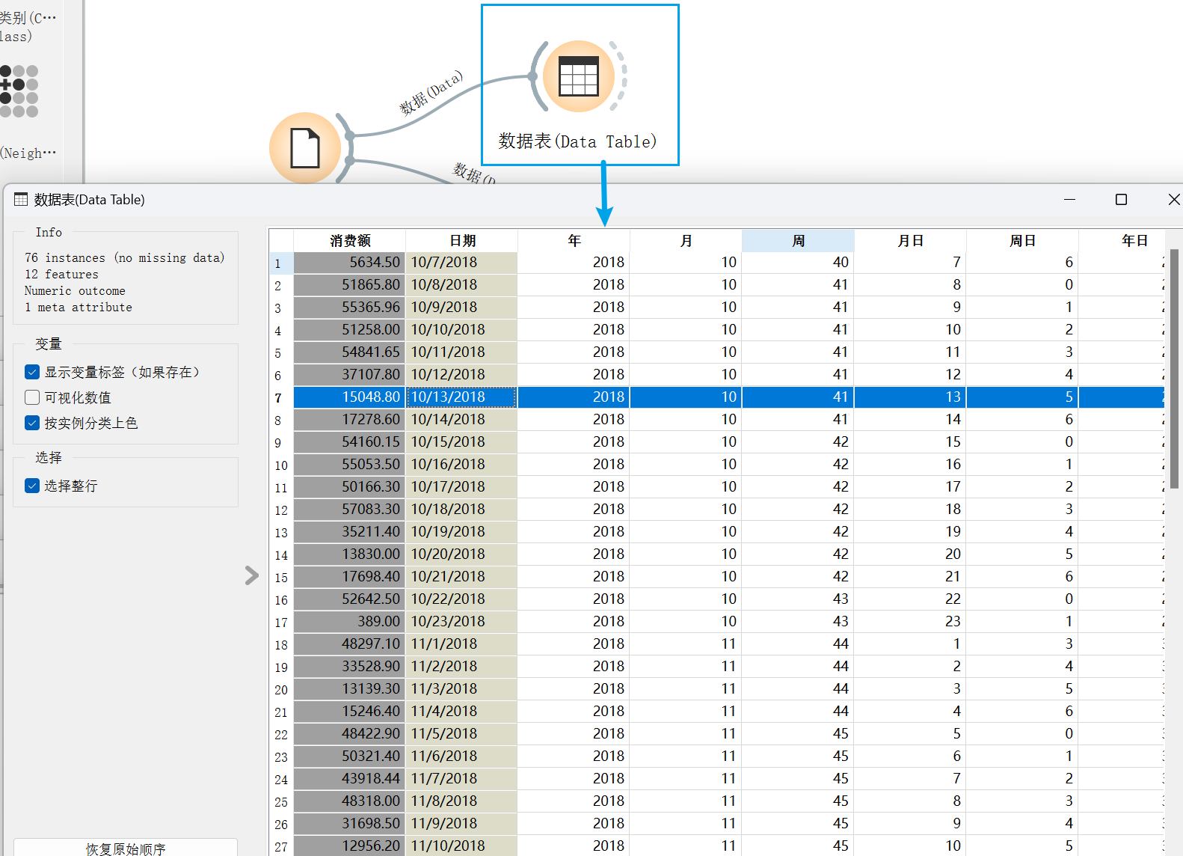Click the File widget node on canvas
This screenshot has width=1183, height=856.
[x=305, y=148]
